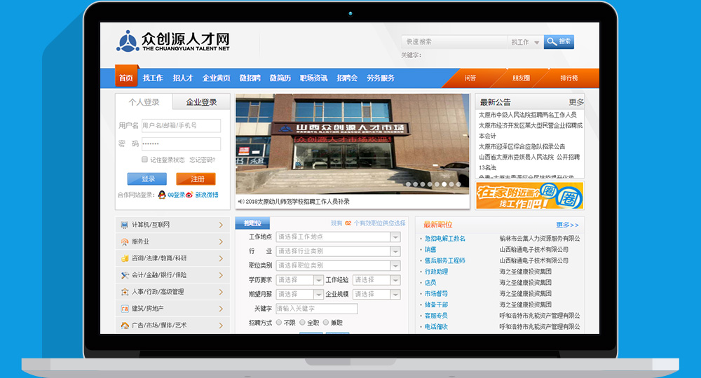
Task: Click the QQ登录 penguin icon
Action: pos(162,195)
